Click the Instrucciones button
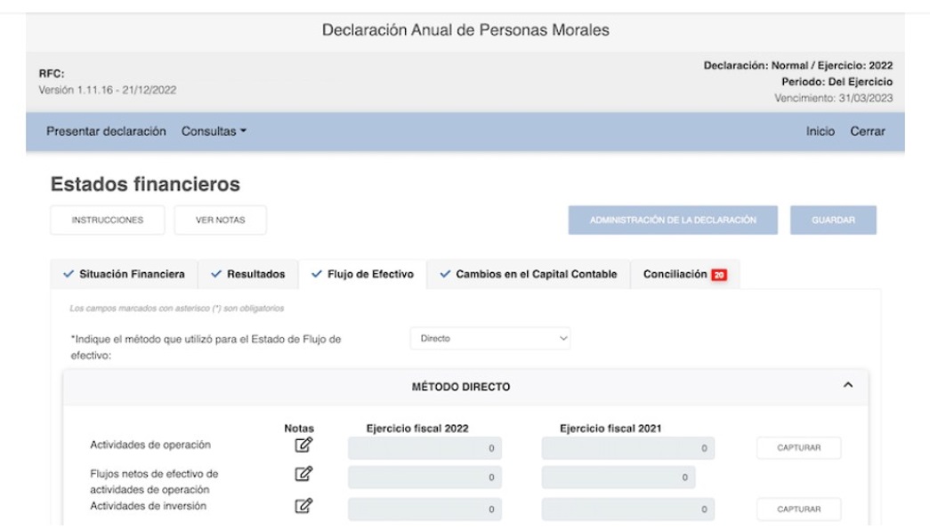Viewport: 930px width, 529px height. (x=108, y=220)
